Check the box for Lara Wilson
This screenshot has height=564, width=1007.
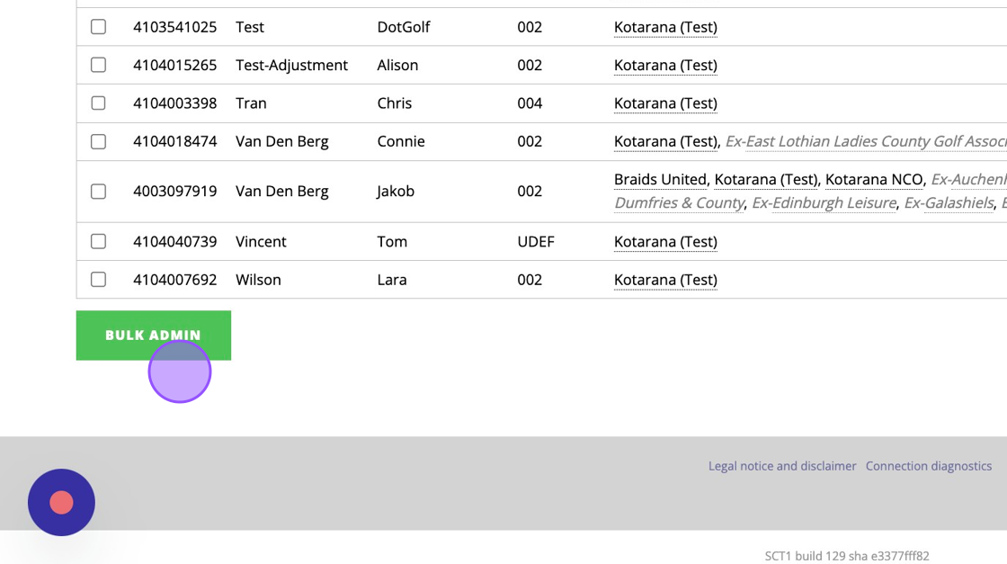click(x=98, y=280)
